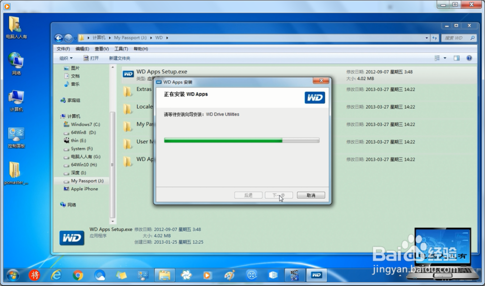The image size is (485, 286).
Task: Select 音乐 in the navigation pane
Action: pos(72,84)
